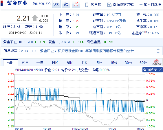Click the Sina logo icon

pyautogui.click(x=157, y=63)
